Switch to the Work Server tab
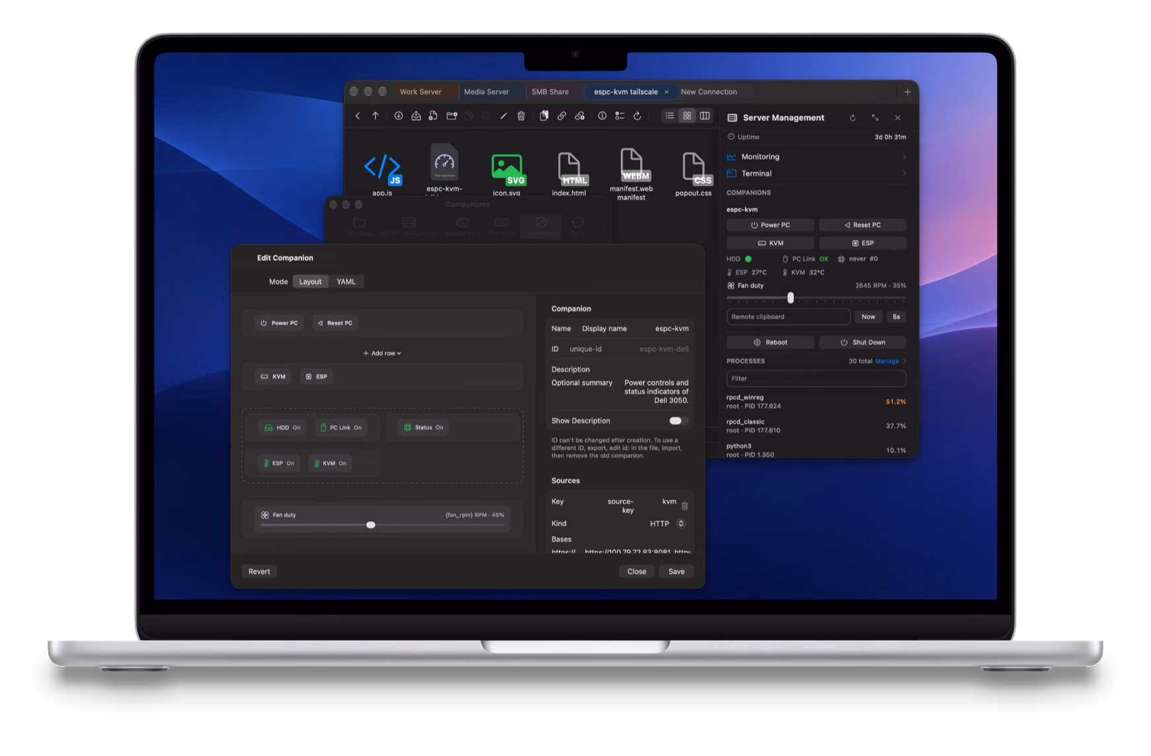This screenshot has width=1151, height=756. pos(421,92)
